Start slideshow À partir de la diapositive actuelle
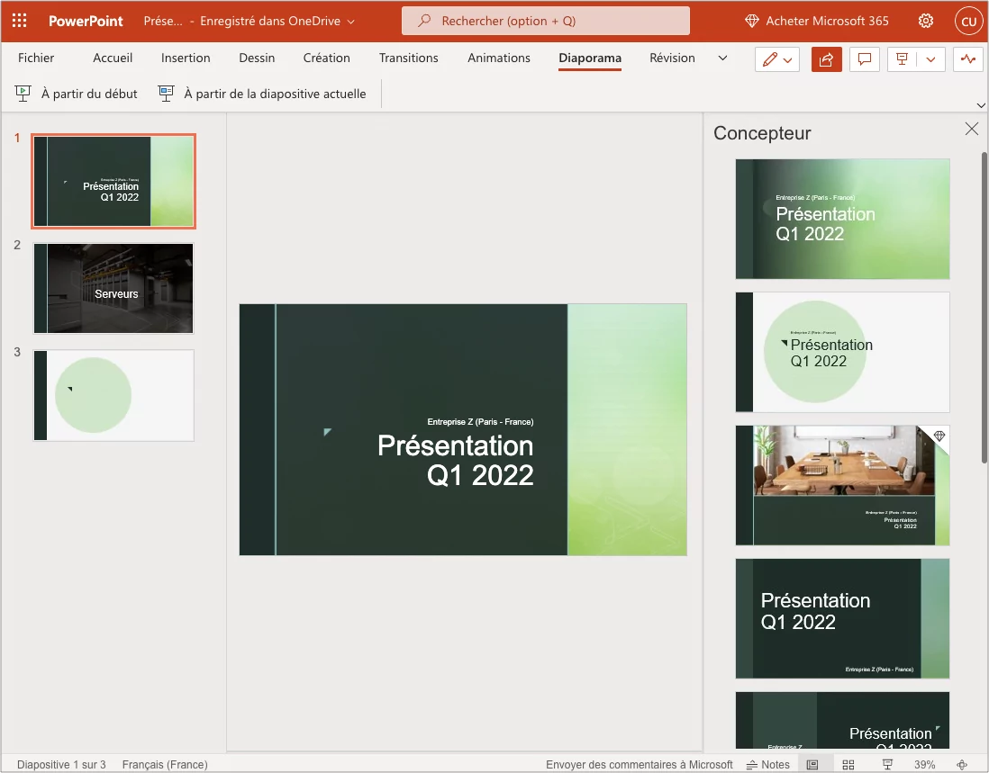This screenshot has width=989, height=773. click(262, 94)
